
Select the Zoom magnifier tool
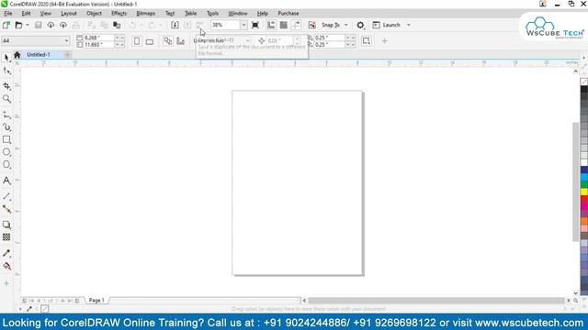coord(6,99)
